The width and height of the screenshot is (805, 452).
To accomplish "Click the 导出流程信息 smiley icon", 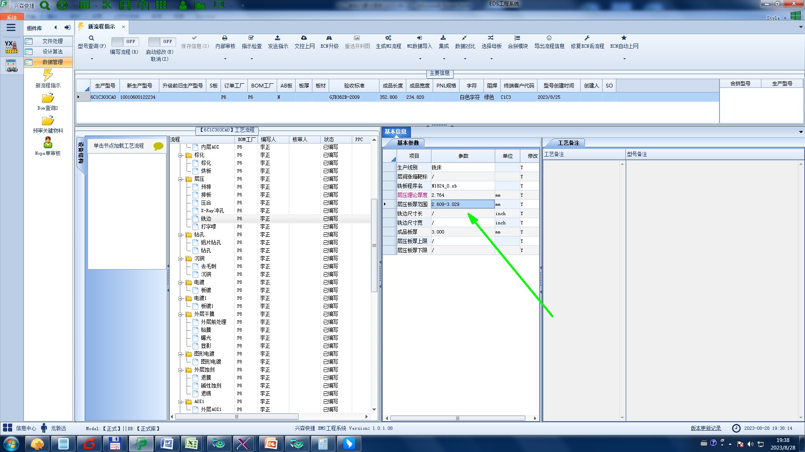I will 549,38.
